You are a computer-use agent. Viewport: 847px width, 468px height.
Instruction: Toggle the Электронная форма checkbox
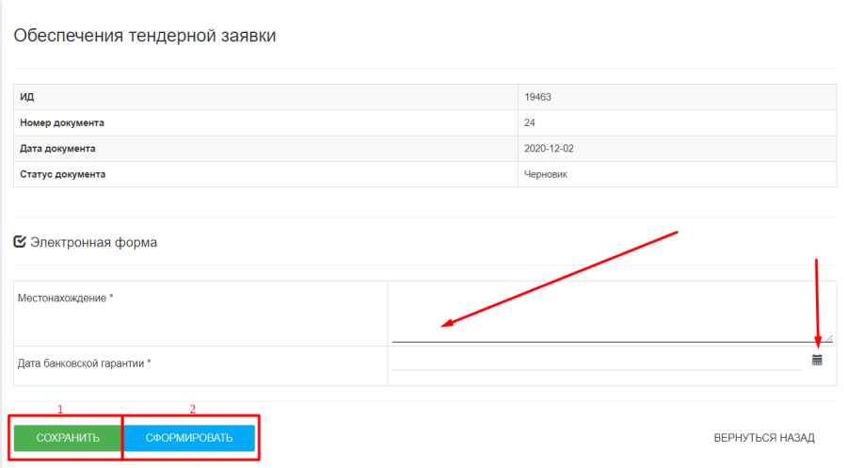click(x=20, y=242)
